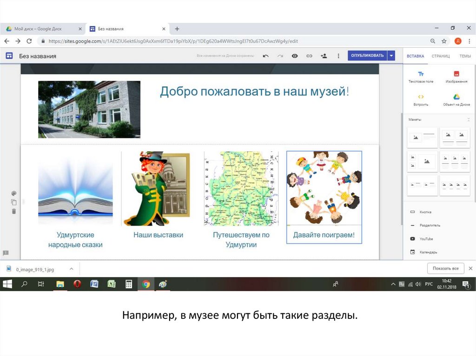Image resolution: width=476 pixels, height=356 pixels.
Task: Click the Добро пожаловать в наш музей heading
Action: [254, 91]
